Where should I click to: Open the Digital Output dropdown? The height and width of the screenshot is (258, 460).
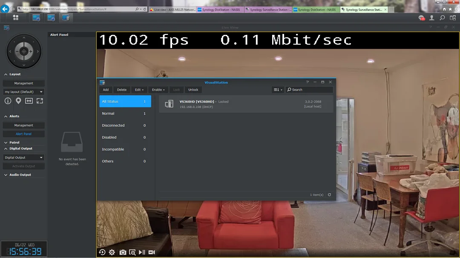24,158
